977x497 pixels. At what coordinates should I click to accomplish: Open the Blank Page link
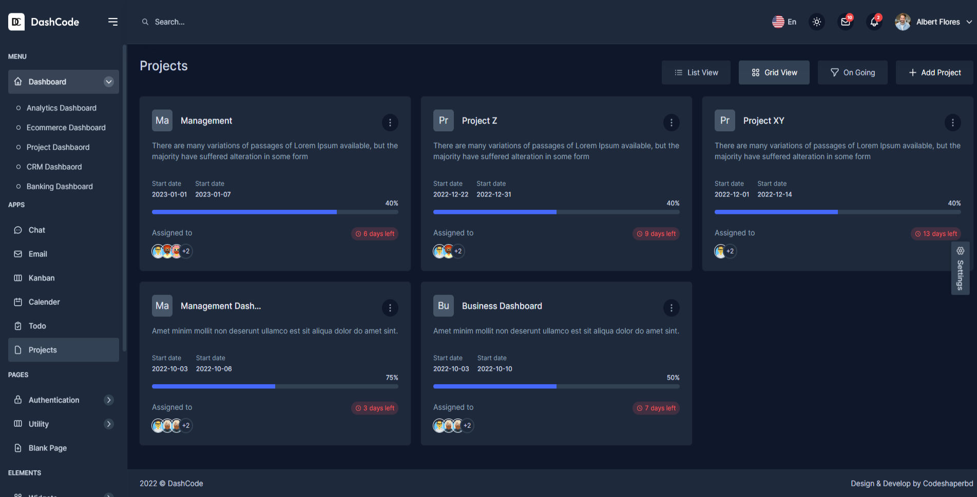(47, 448)
